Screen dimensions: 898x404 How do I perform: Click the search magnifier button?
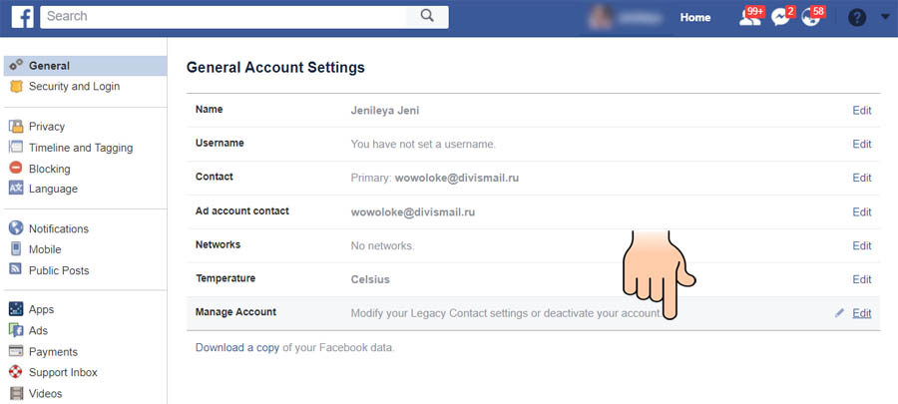pyautogui.click(x=427, y=17)
